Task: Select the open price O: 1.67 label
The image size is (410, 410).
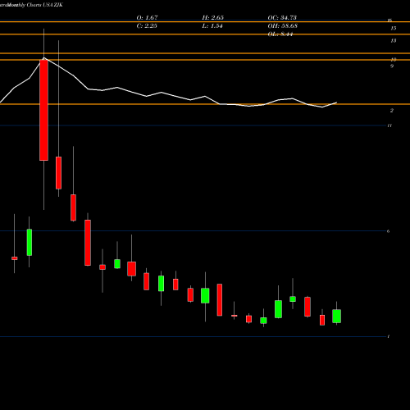Action: point(147,17)
